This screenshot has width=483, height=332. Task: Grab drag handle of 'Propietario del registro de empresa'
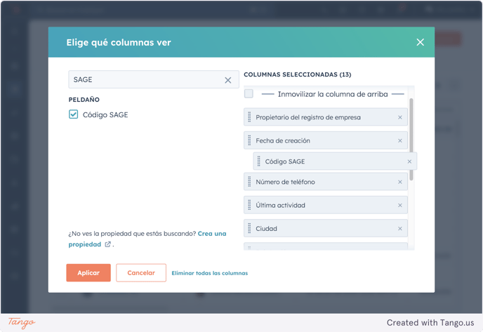[249, 117]
